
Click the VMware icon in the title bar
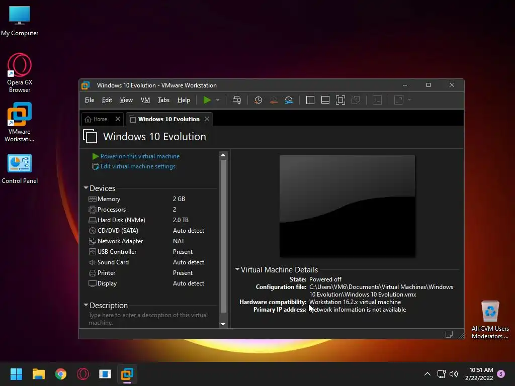point(85,85)
